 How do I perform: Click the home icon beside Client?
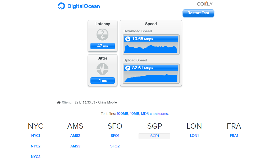click(x=59, y=103)
